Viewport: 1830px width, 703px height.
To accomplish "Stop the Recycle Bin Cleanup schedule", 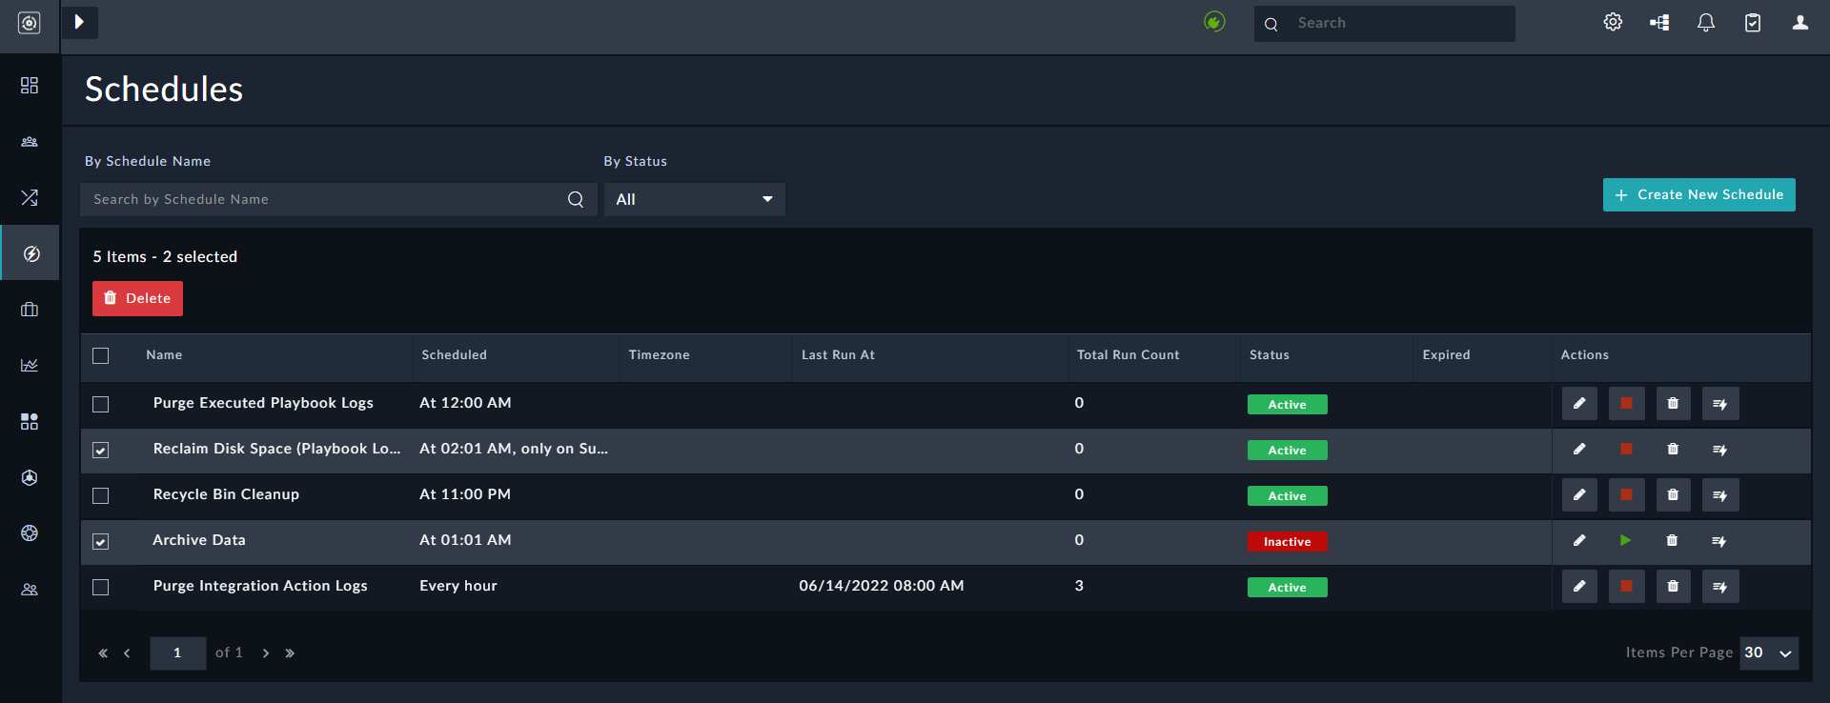I will point(1626,495).
